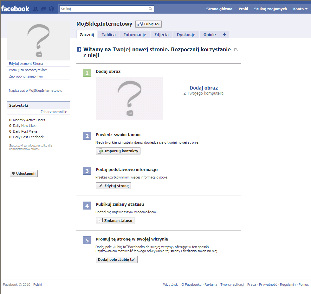
Task: Open Wizytówki footer link
Action: [x=171, y=285]
